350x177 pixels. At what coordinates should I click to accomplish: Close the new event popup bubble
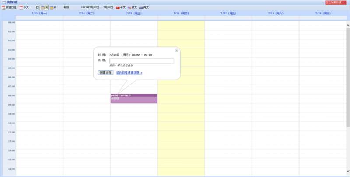click(x=177, y=50)
